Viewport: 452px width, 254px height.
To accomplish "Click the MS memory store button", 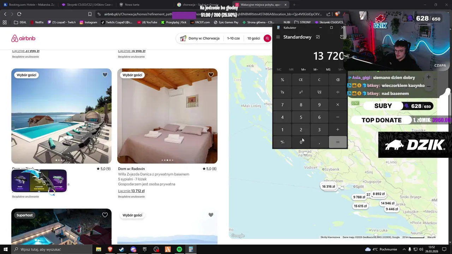I will pyautogui.click(x=328, y=69).
